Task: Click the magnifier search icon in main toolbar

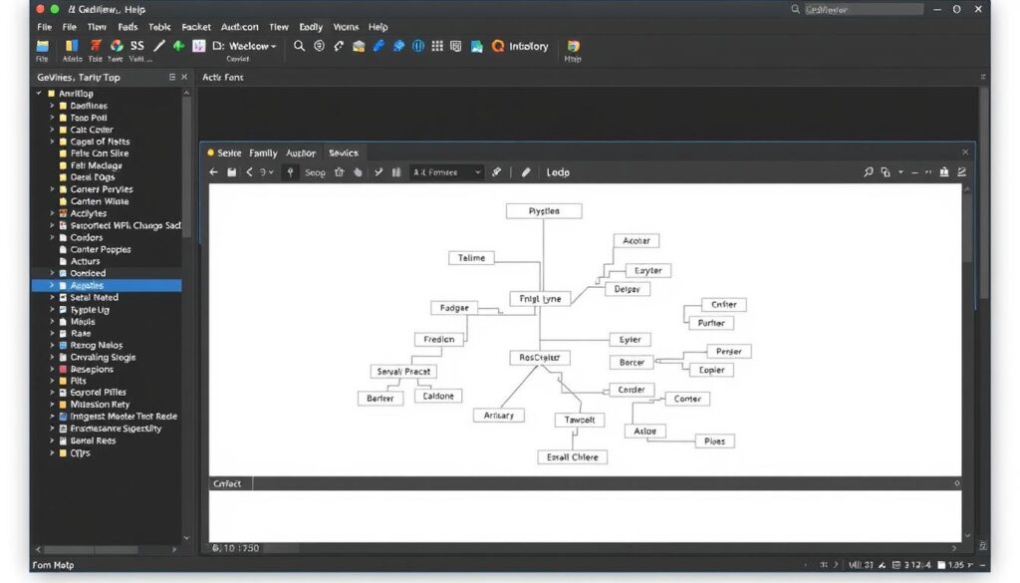Action: pyautogui.click(x=299, y=46)
